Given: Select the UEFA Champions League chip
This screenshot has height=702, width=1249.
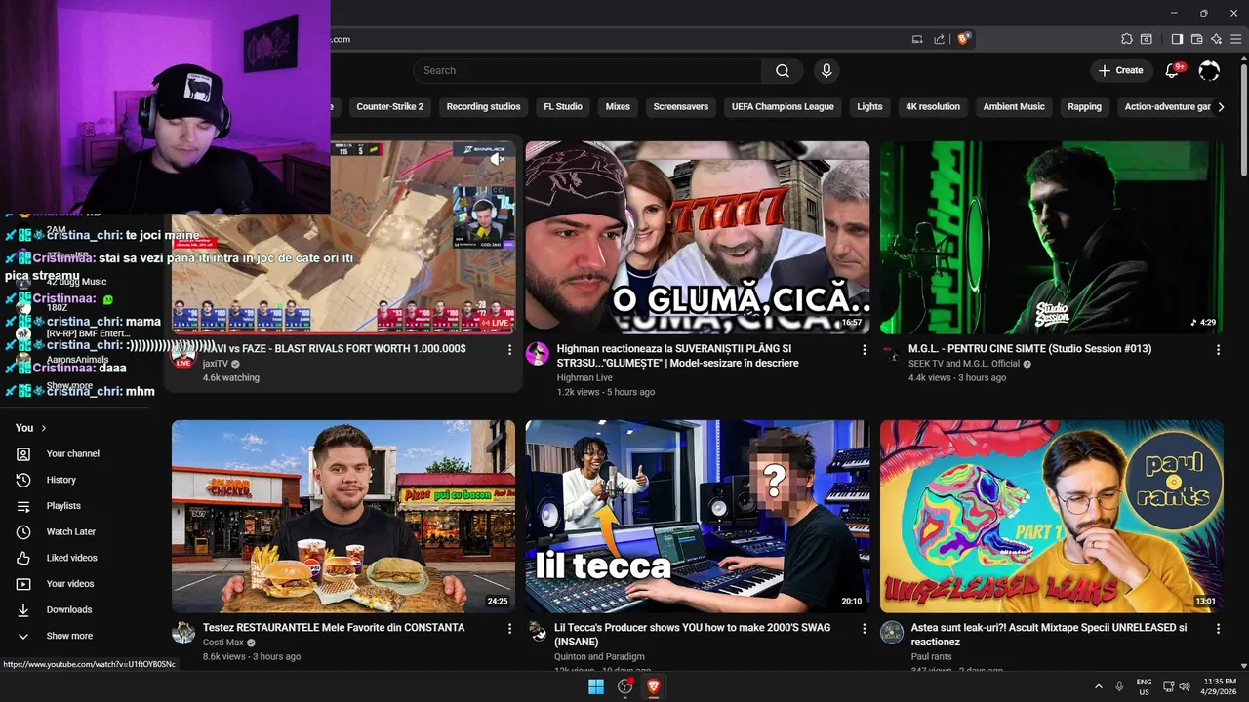Looking at the screenshot, I should coord(783,107).
